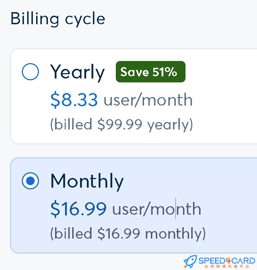Click the Chinese subtitle under Speed4Card logo
Viewport: 257px width, 270px height.
(x=227, y=266)
